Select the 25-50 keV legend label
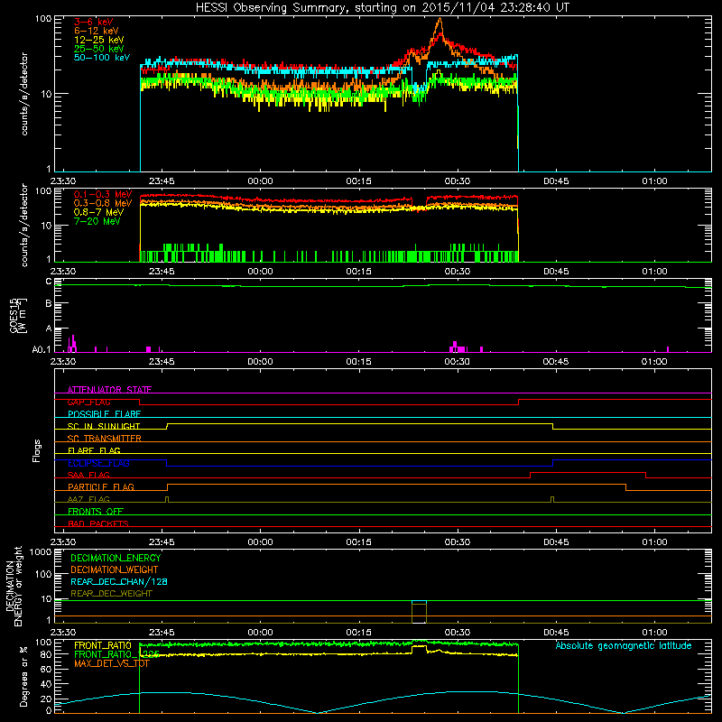 point(99,49)
